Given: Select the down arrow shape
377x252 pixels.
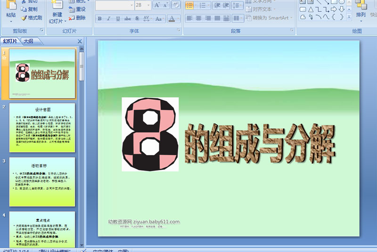Looking at the screenshot, I should [x=341, y=9].
